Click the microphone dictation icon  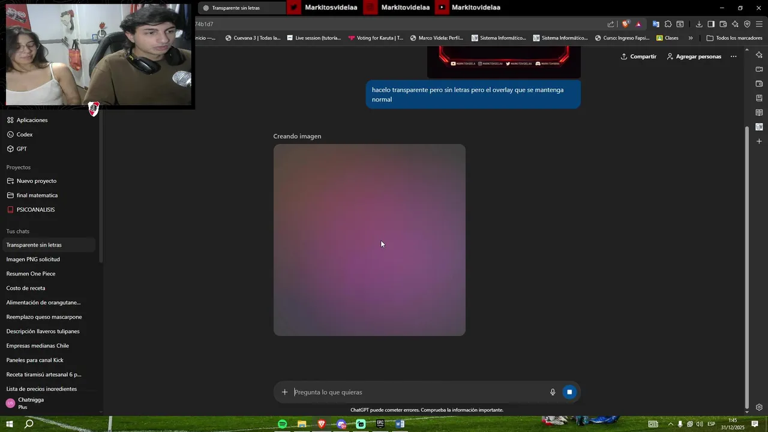click(x=553, y=392)
